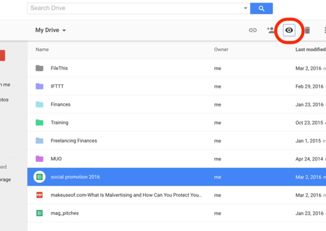Click the purple IFTTT folder icon
Screen dimensions: 326x231
[x=40, y=86]
